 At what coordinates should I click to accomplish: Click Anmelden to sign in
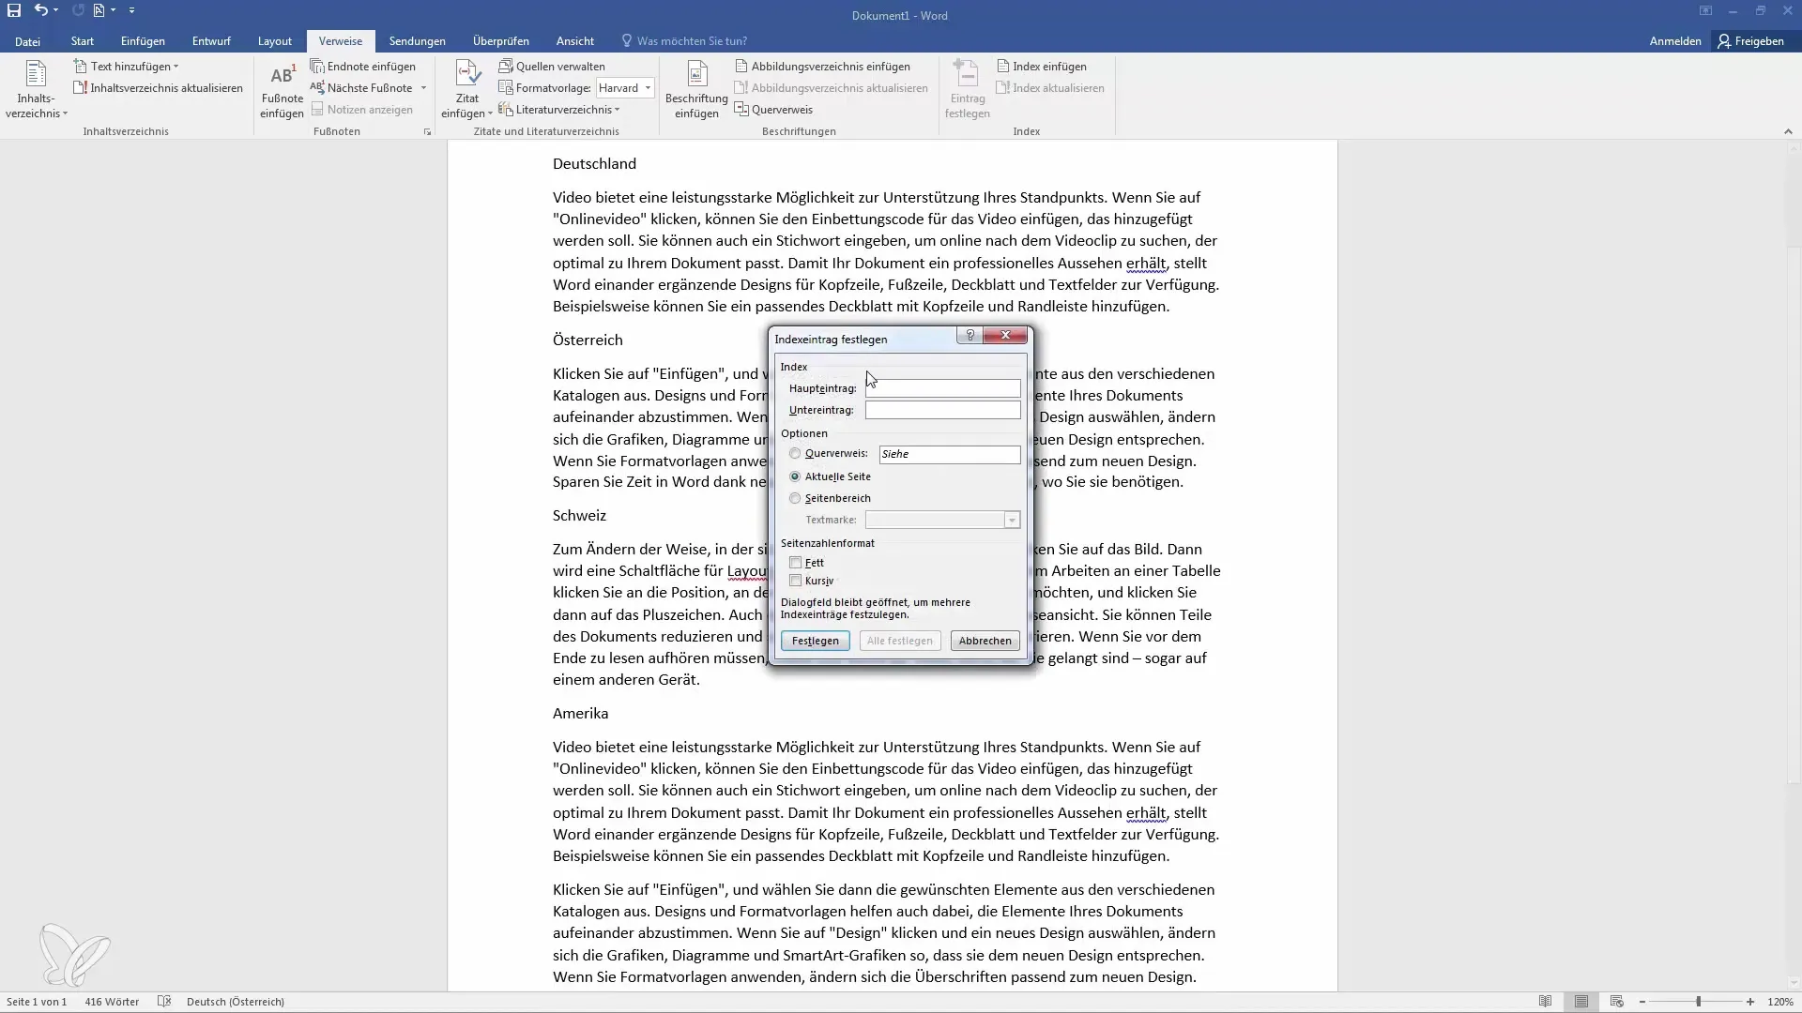(1675, 41)
